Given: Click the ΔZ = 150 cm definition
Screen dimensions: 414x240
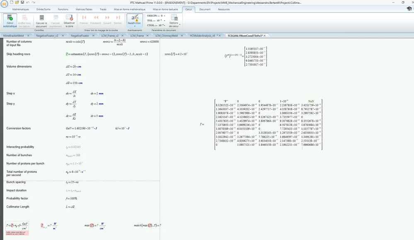Looking at the screenshot, I should (74, 83).
